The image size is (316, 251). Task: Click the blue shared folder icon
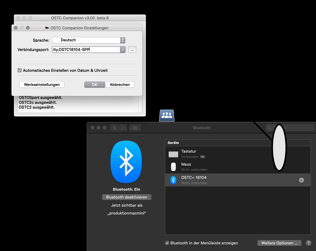167,115
